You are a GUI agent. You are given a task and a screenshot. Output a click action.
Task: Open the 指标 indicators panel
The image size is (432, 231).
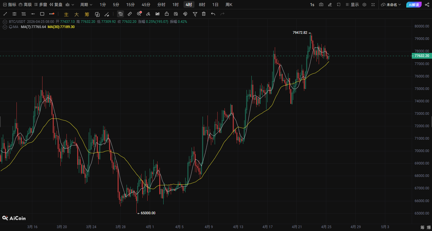[9, 5]
